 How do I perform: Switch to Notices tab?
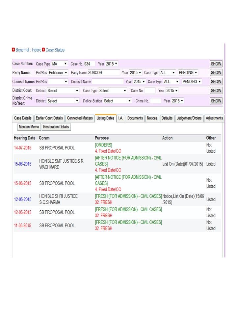pos(152,118)
